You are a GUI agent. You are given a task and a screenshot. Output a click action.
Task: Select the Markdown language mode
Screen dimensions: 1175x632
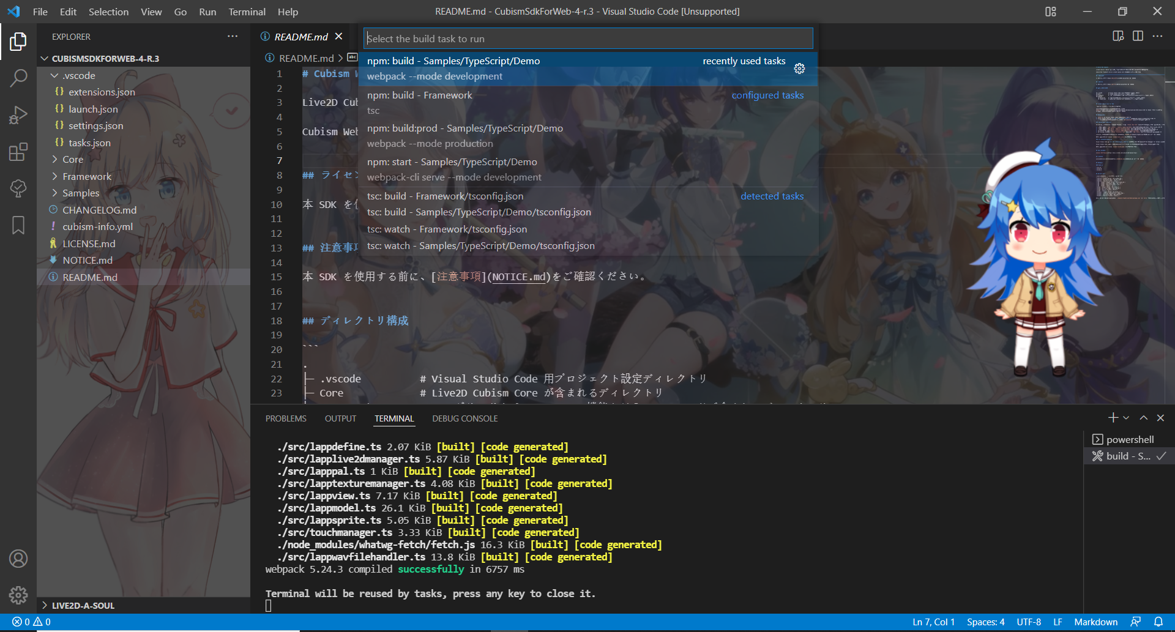click(x=1095, y=622)
